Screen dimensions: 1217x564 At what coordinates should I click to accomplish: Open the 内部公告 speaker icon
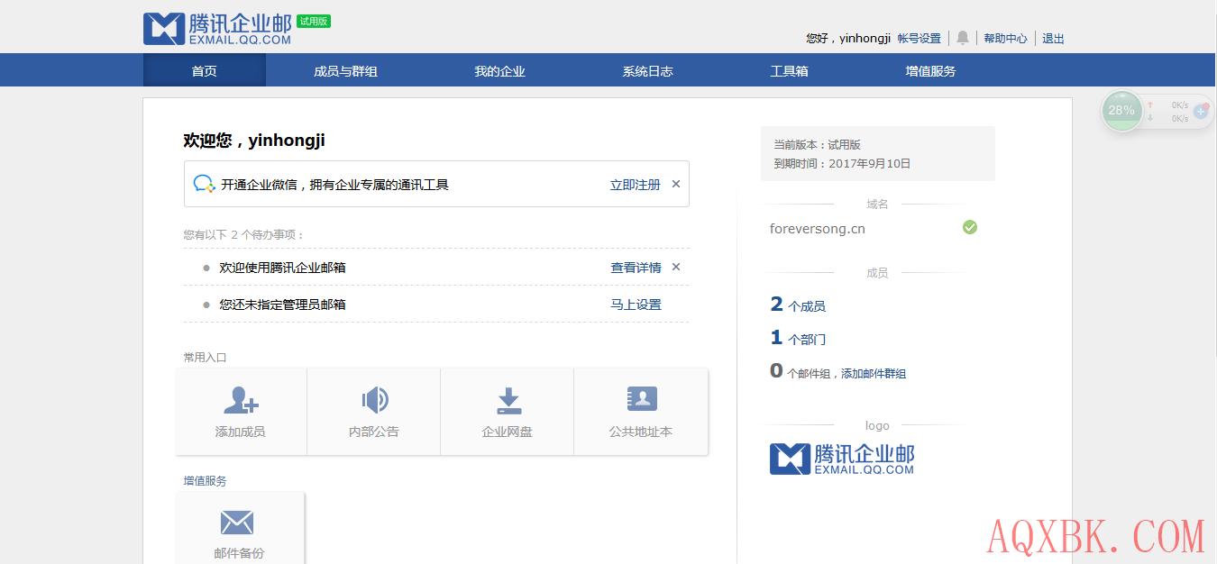[374, 400]
